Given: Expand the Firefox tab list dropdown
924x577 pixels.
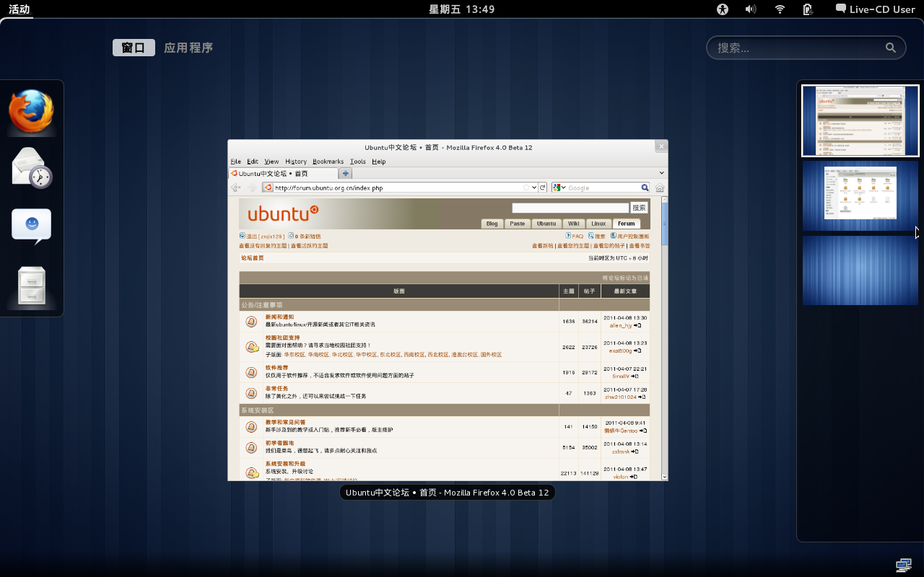Looking at the screenshot, I should 662,173.
